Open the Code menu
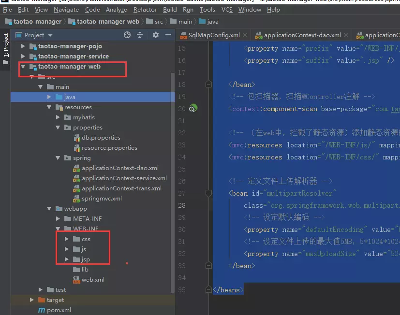Screen dimensions: 400x315 pyautogui.click(x=92, y=10)
